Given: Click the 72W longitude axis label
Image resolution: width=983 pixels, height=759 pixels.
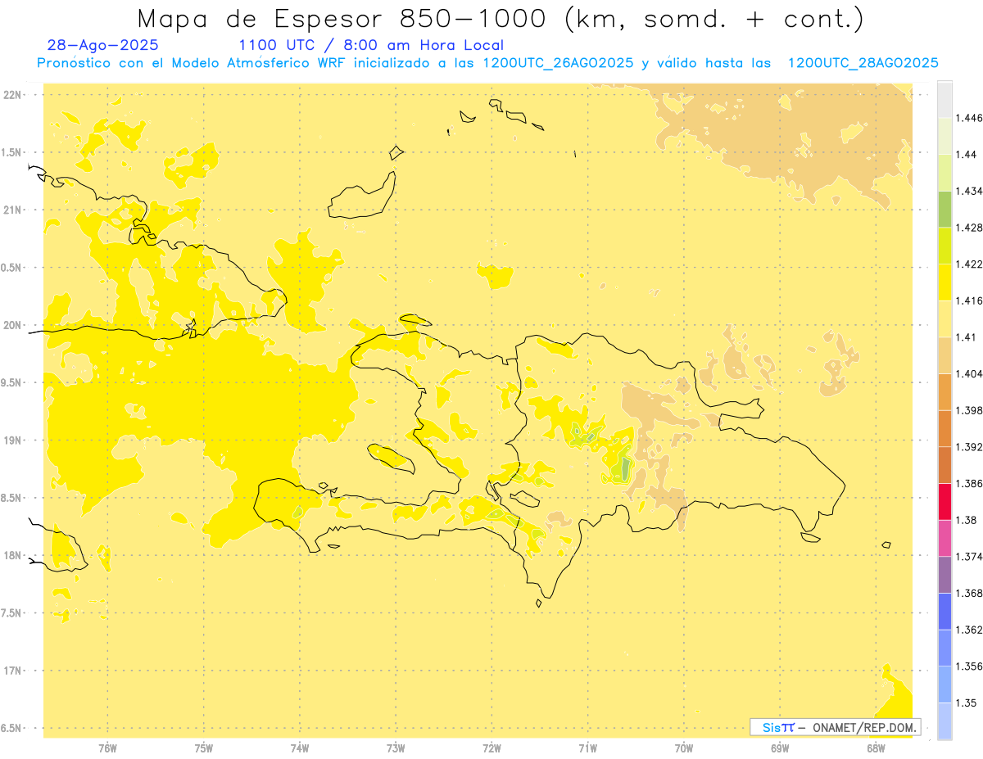Looking at the screenshot, I should click(491, 748).
